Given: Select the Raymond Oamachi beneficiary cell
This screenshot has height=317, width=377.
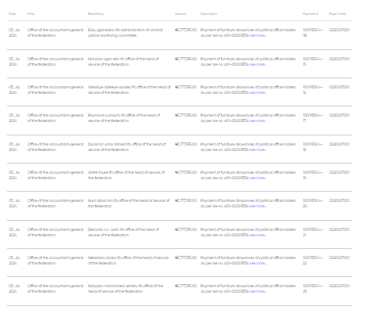Looking at the screenshot, I should coord(124,118).
